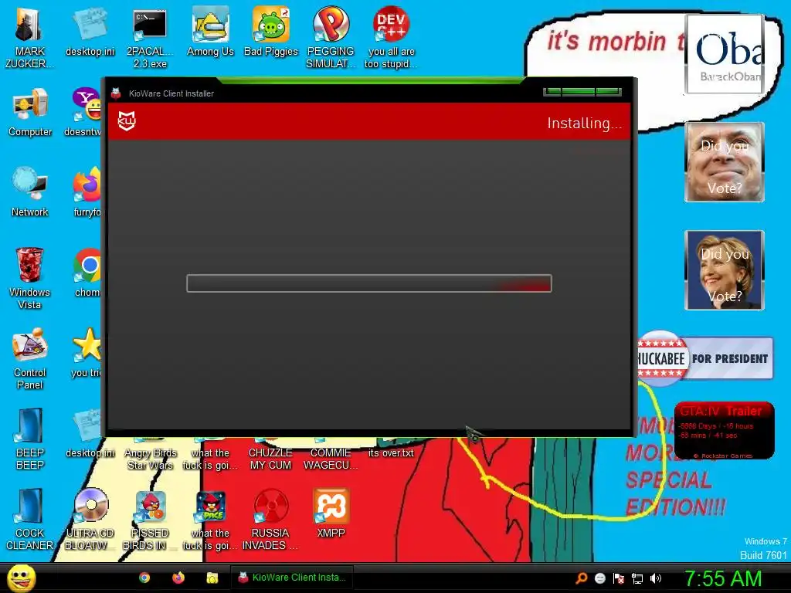Open the Action Center flag tray icon

619,578
